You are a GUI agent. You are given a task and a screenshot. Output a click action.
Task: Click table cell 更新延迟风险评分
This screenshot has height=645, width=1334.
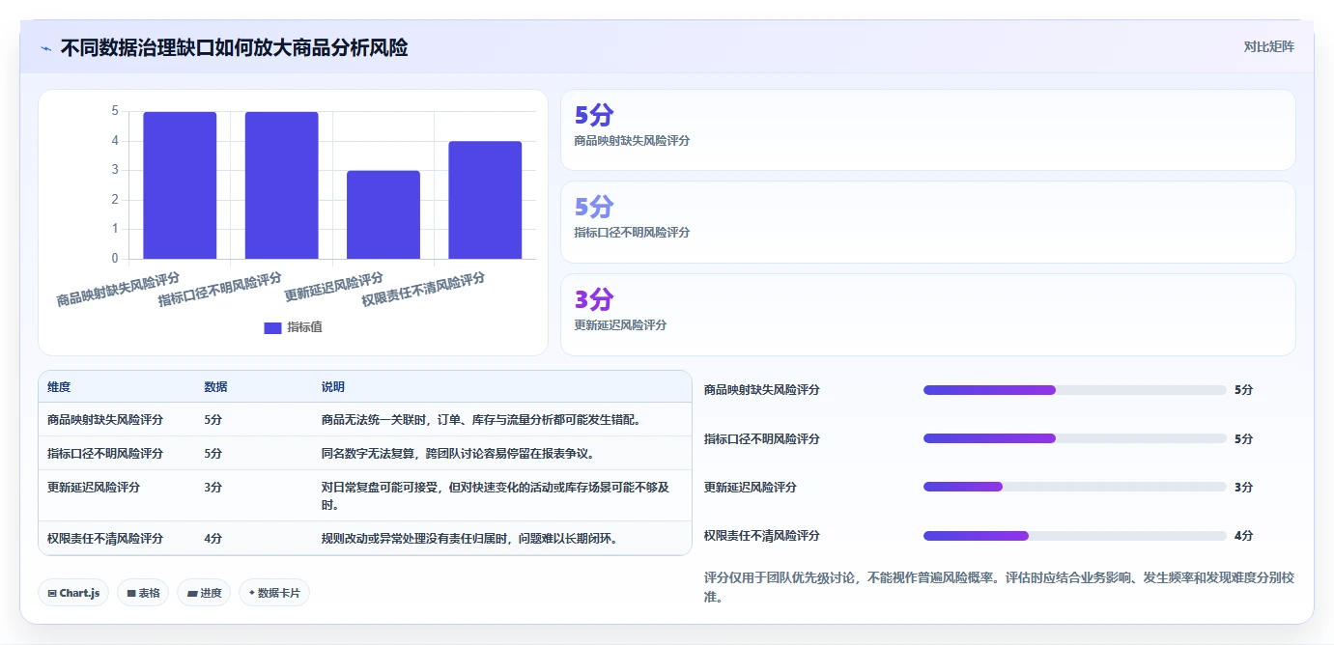click(94, 488)
